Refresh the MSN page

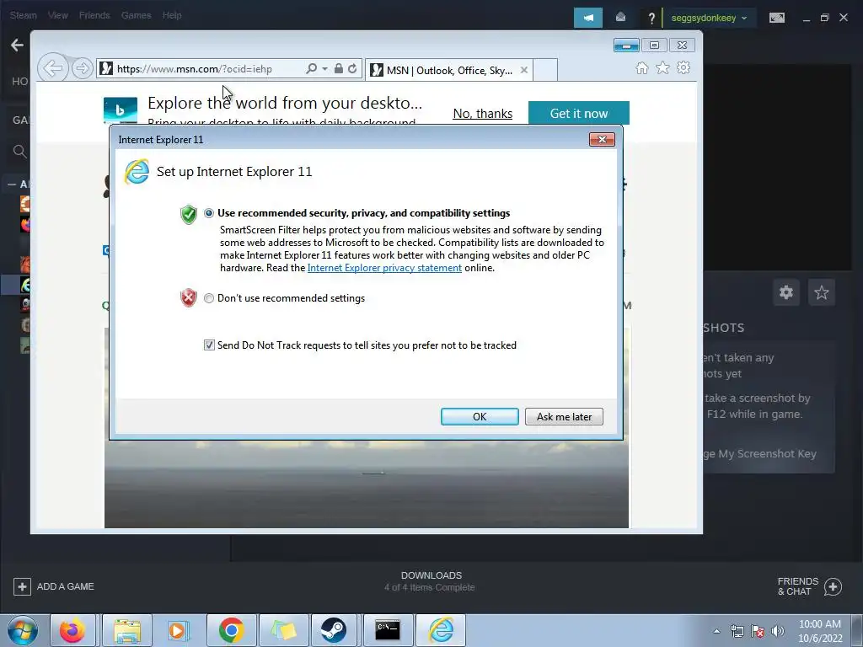pos(352,69)
